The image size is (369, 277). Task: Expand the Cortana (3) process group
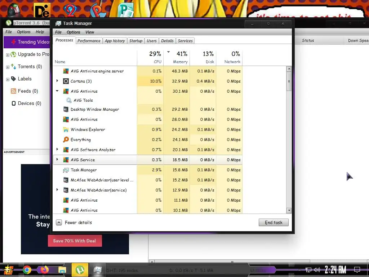pos(57,81)
